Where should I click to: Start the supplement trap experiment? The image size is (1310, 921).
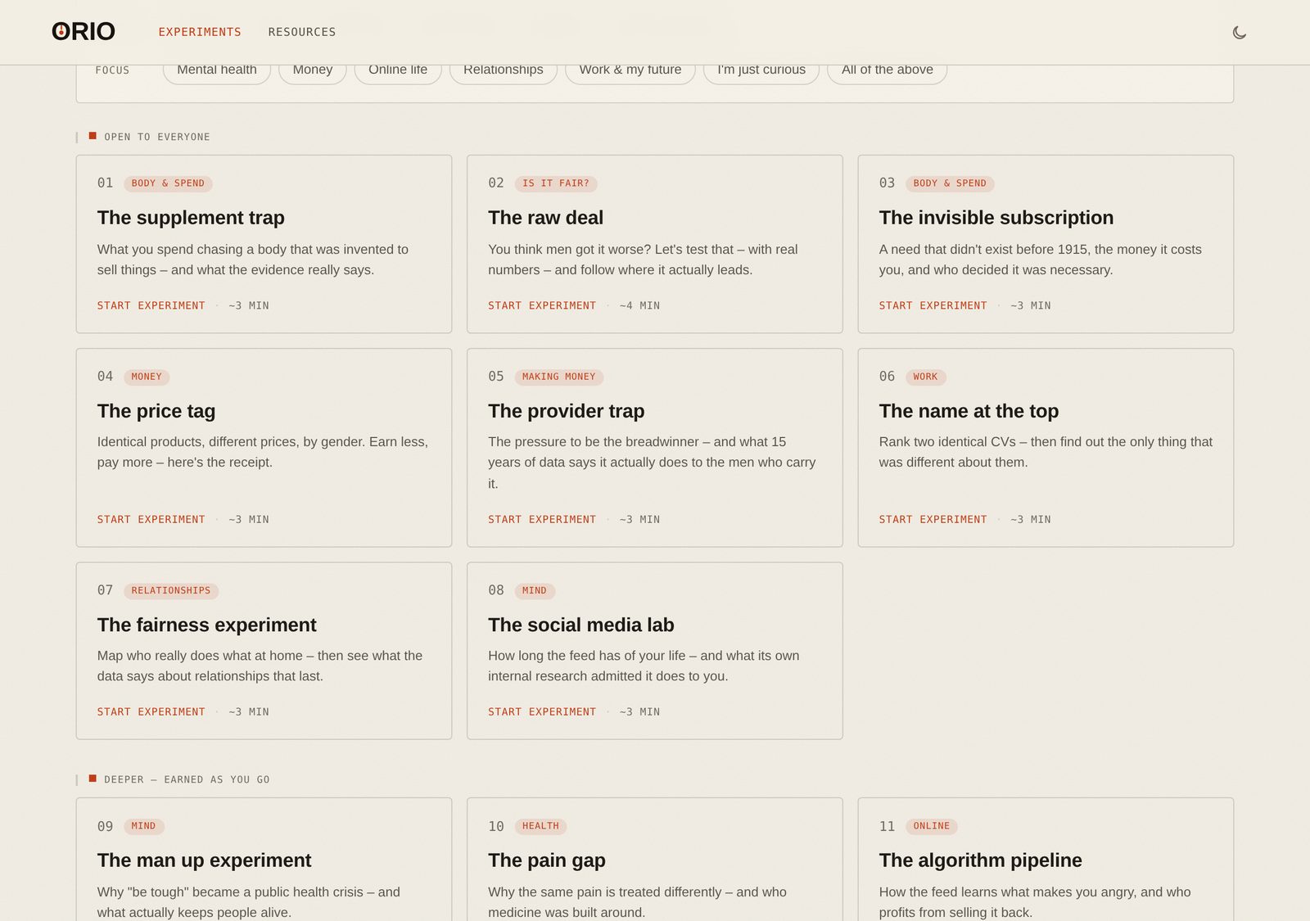151,305
